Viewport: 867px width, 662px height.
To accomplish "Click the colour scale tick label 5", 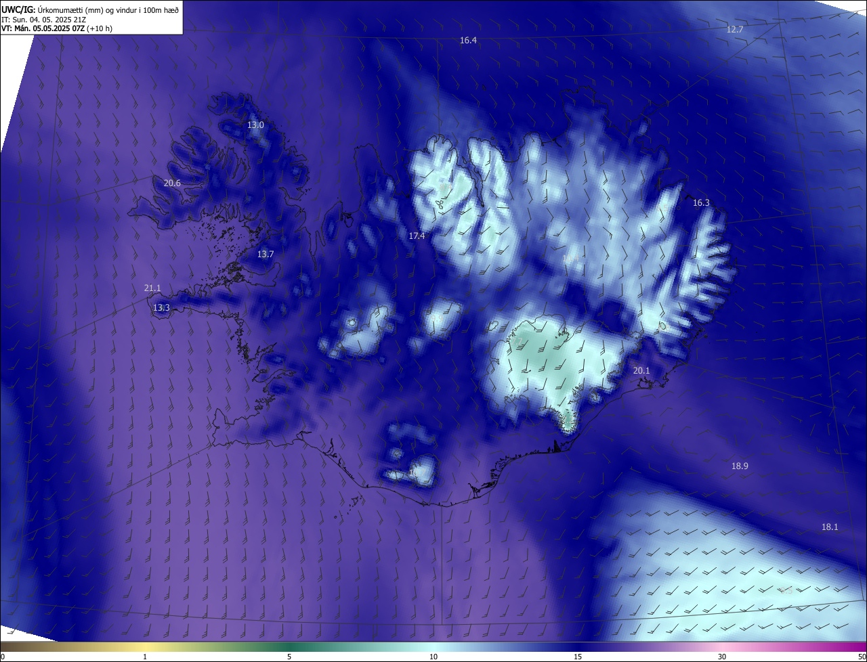I will tap(289, 657).
